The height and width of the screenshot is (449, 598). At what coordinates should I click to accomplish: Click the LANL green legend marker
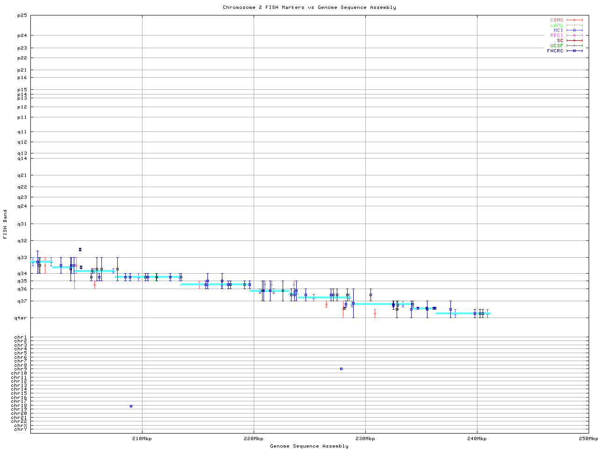[x=574, y=25]
